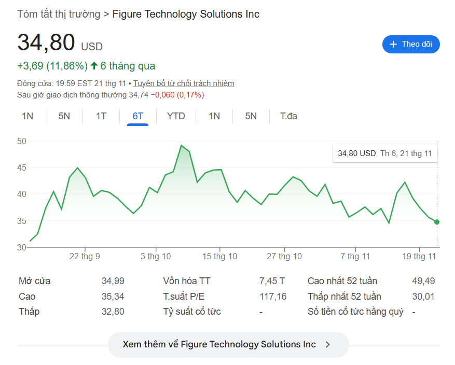Click the 22 thg 9 axis label
The width and height of the screenshot is (455, 365).
tap(85, 257)
